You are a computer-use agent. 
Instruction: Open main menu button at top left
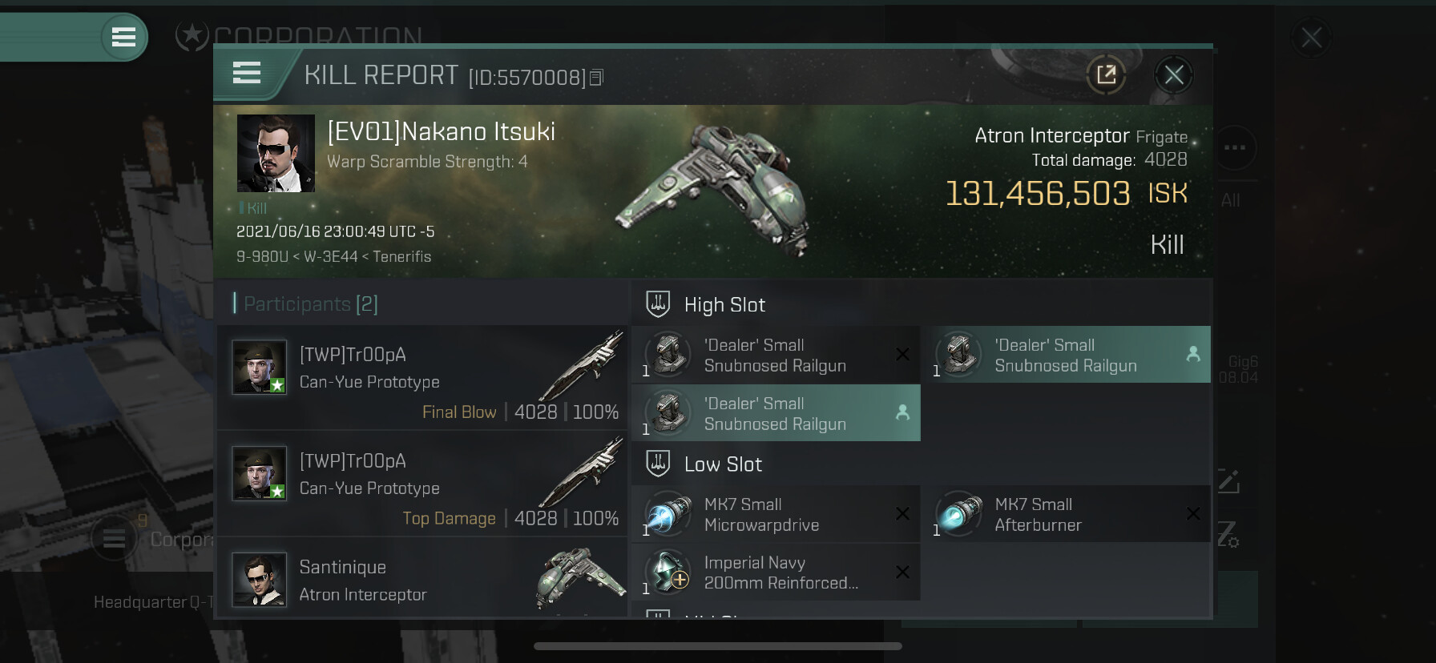click(123, 37)
